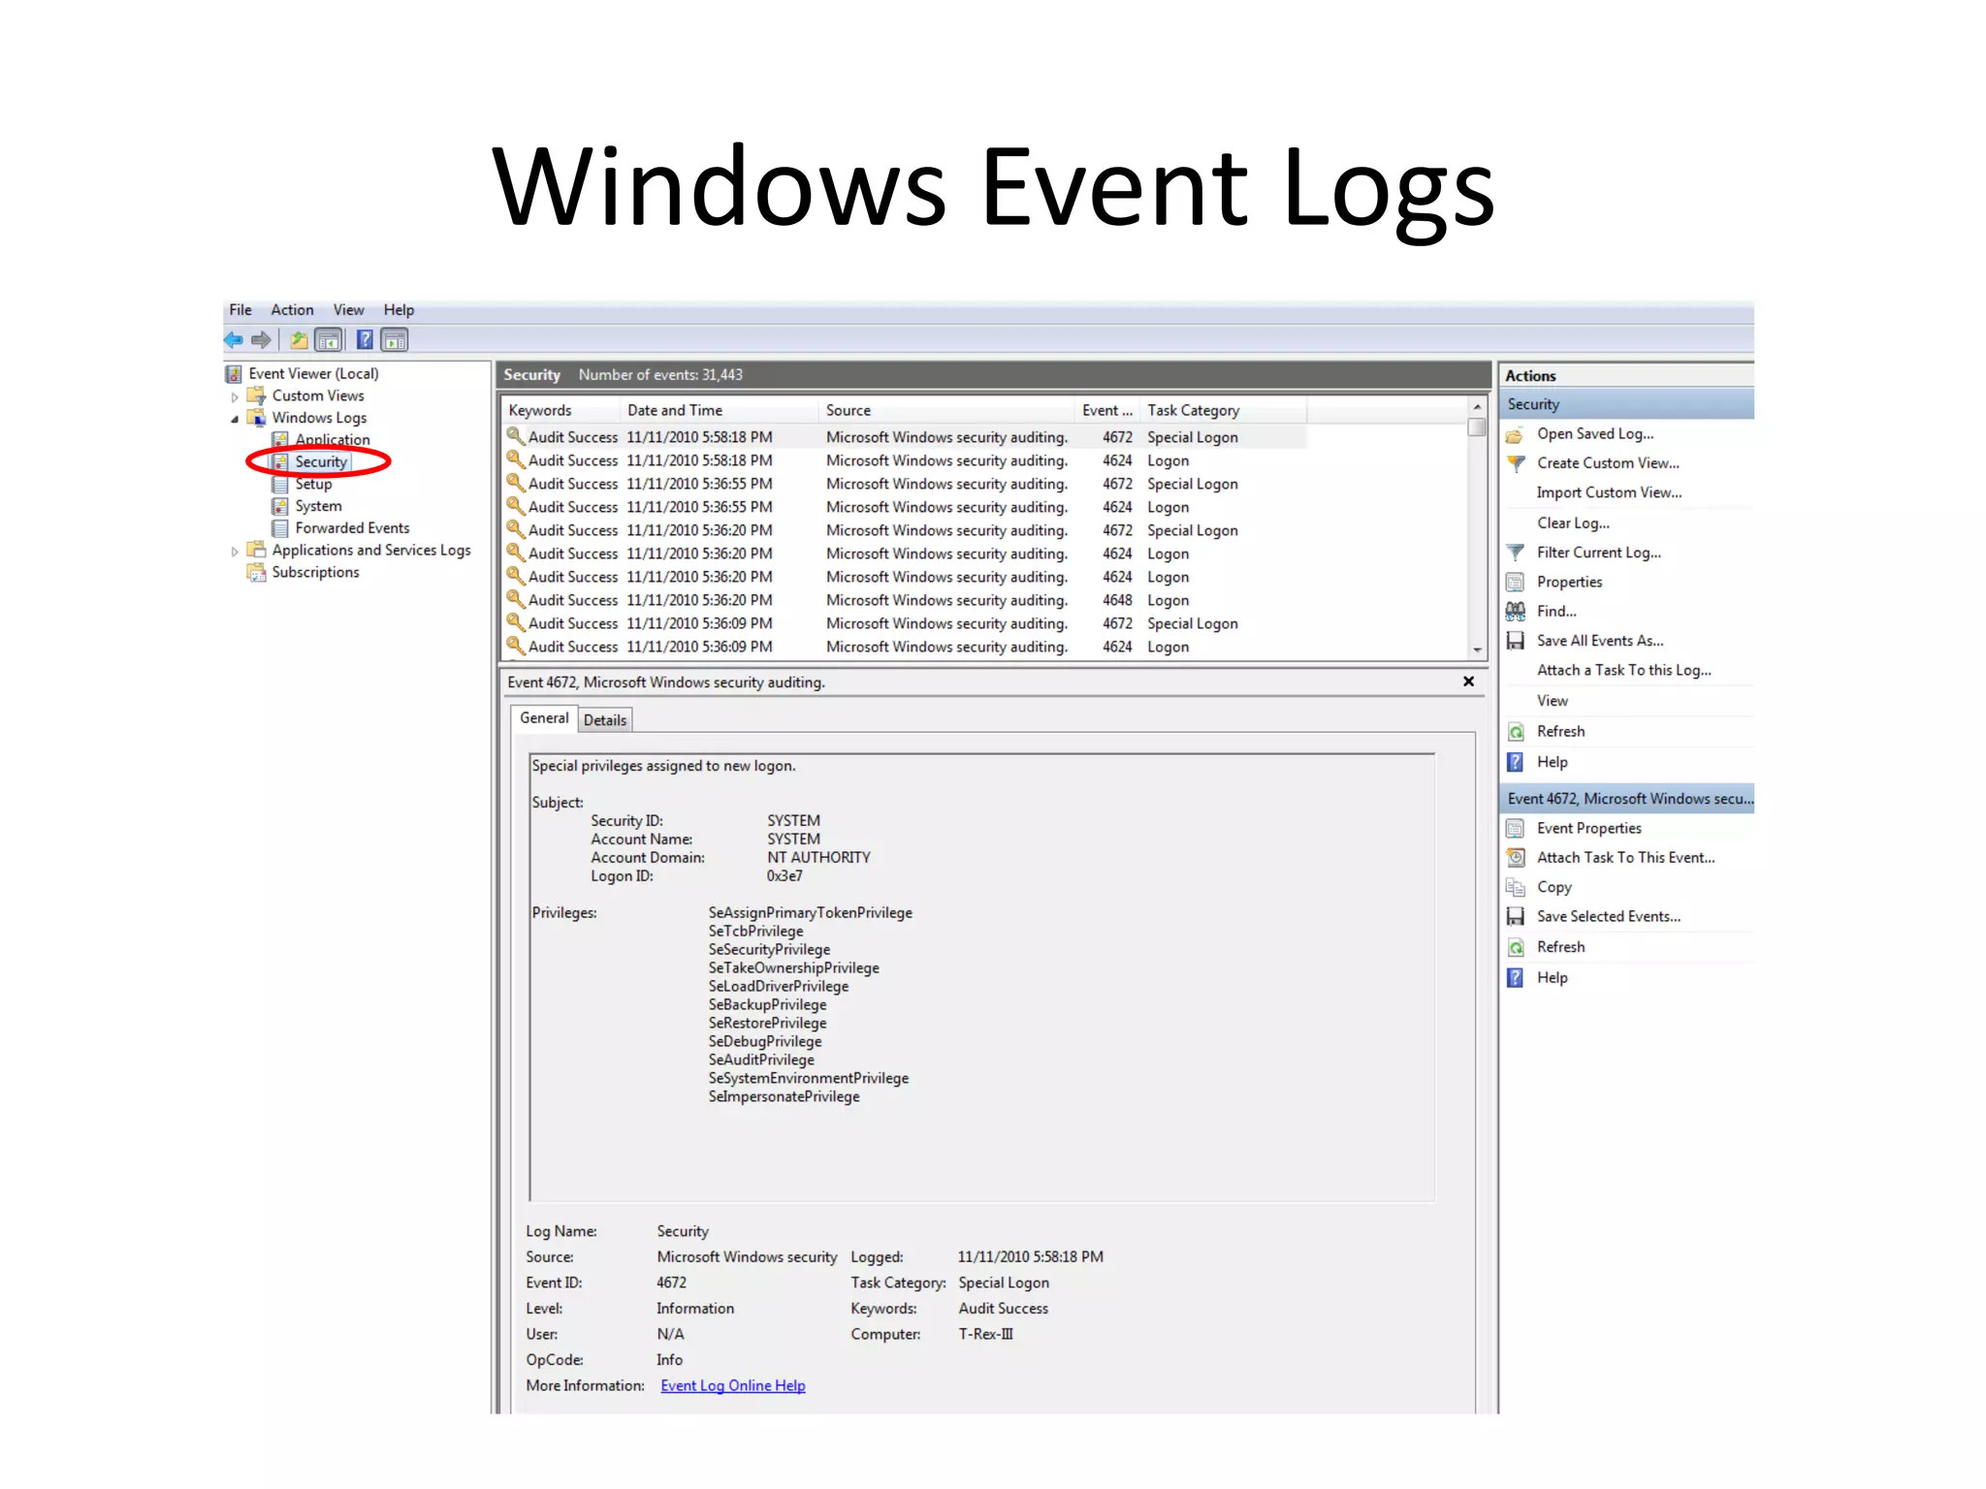Choose Attach a Task To this Log...

1623,670
